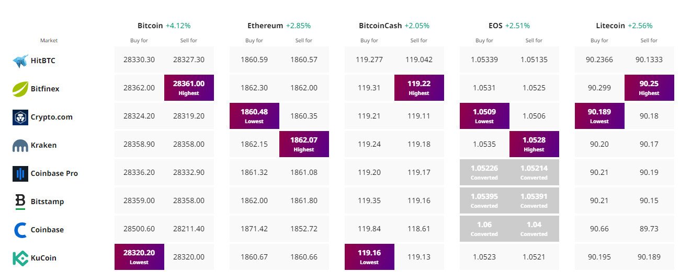This screenshot has height=272, width=680.
Task: Click the Crypto.com lion logo icon
Action: tap(20, 117)
